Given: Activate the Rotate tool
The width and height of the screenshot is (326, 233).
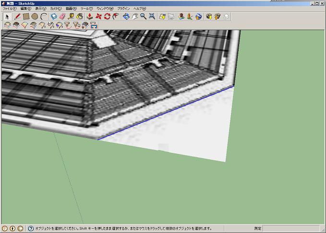Looking at the screenshot, I should (x=107, y=16).
